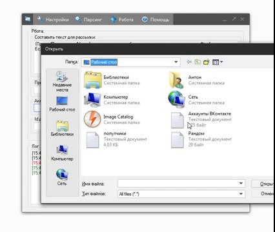
Task: Click the Антон folder name text
Action: click(x=195, y=77)
